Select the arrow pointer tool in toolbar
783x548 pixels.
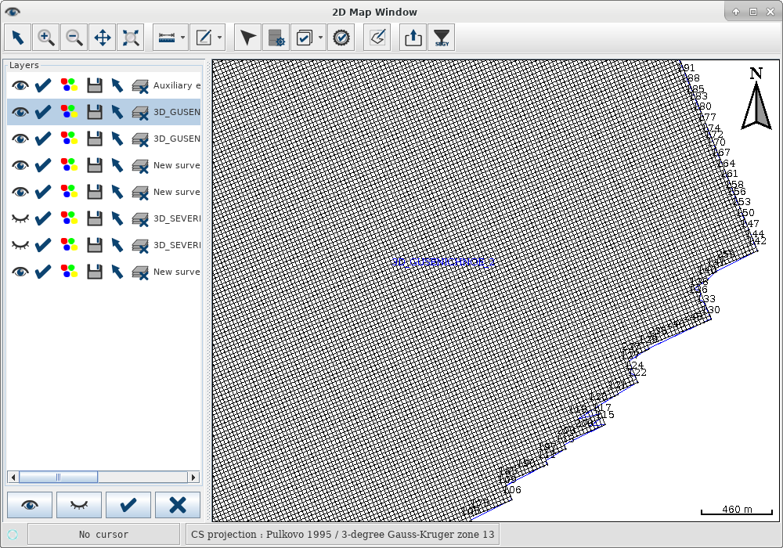18,38
